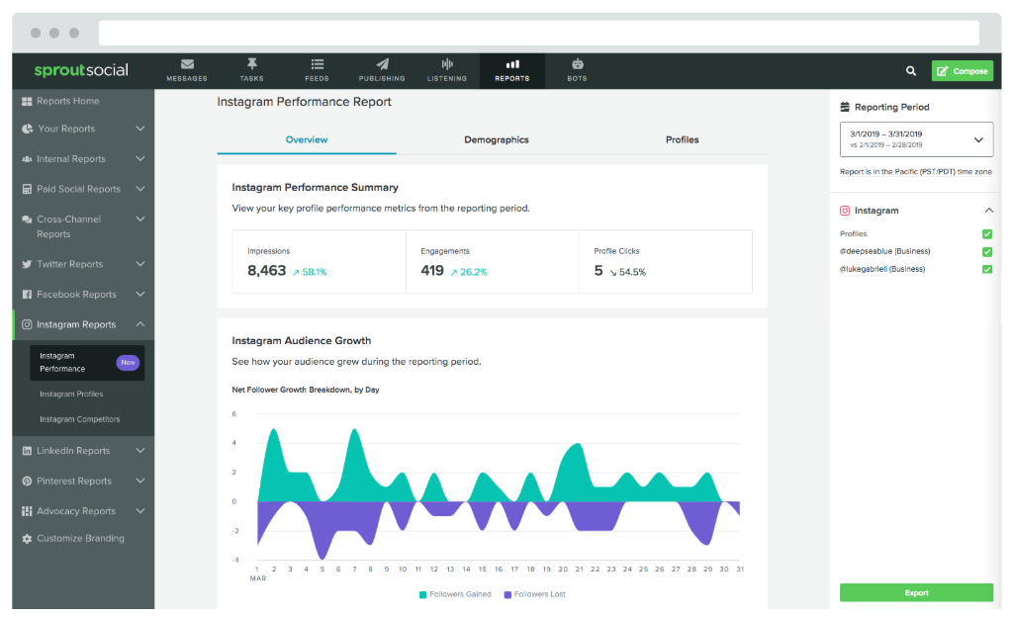
Task: Toggle Followers Lost legend series
Action: [534, 594]
